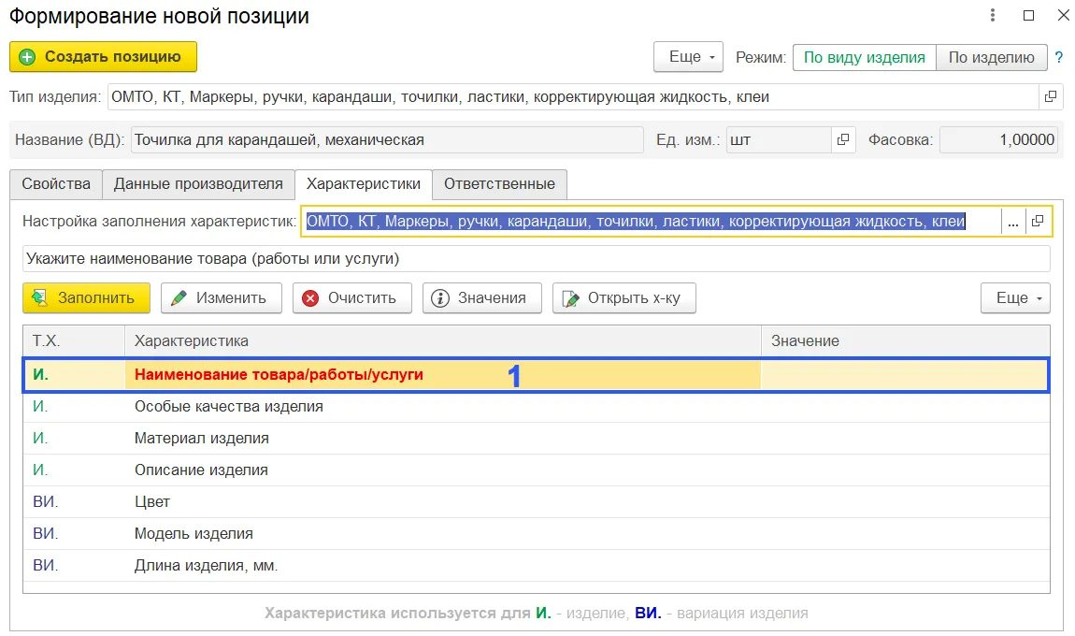
Task: Switch mode to По виду изделия
Action: click(x=865, y=58)
